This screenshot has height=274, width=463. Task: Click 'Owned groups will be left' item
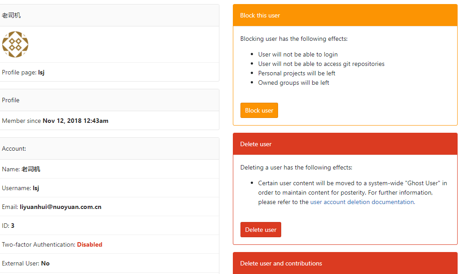pyautogui.click(x=293, y=83)
